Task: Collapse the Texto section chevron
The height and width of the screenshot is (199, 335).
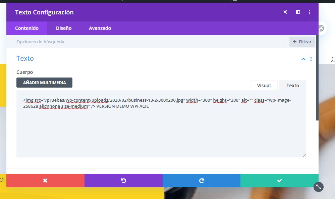Action: tap(303, 59)
